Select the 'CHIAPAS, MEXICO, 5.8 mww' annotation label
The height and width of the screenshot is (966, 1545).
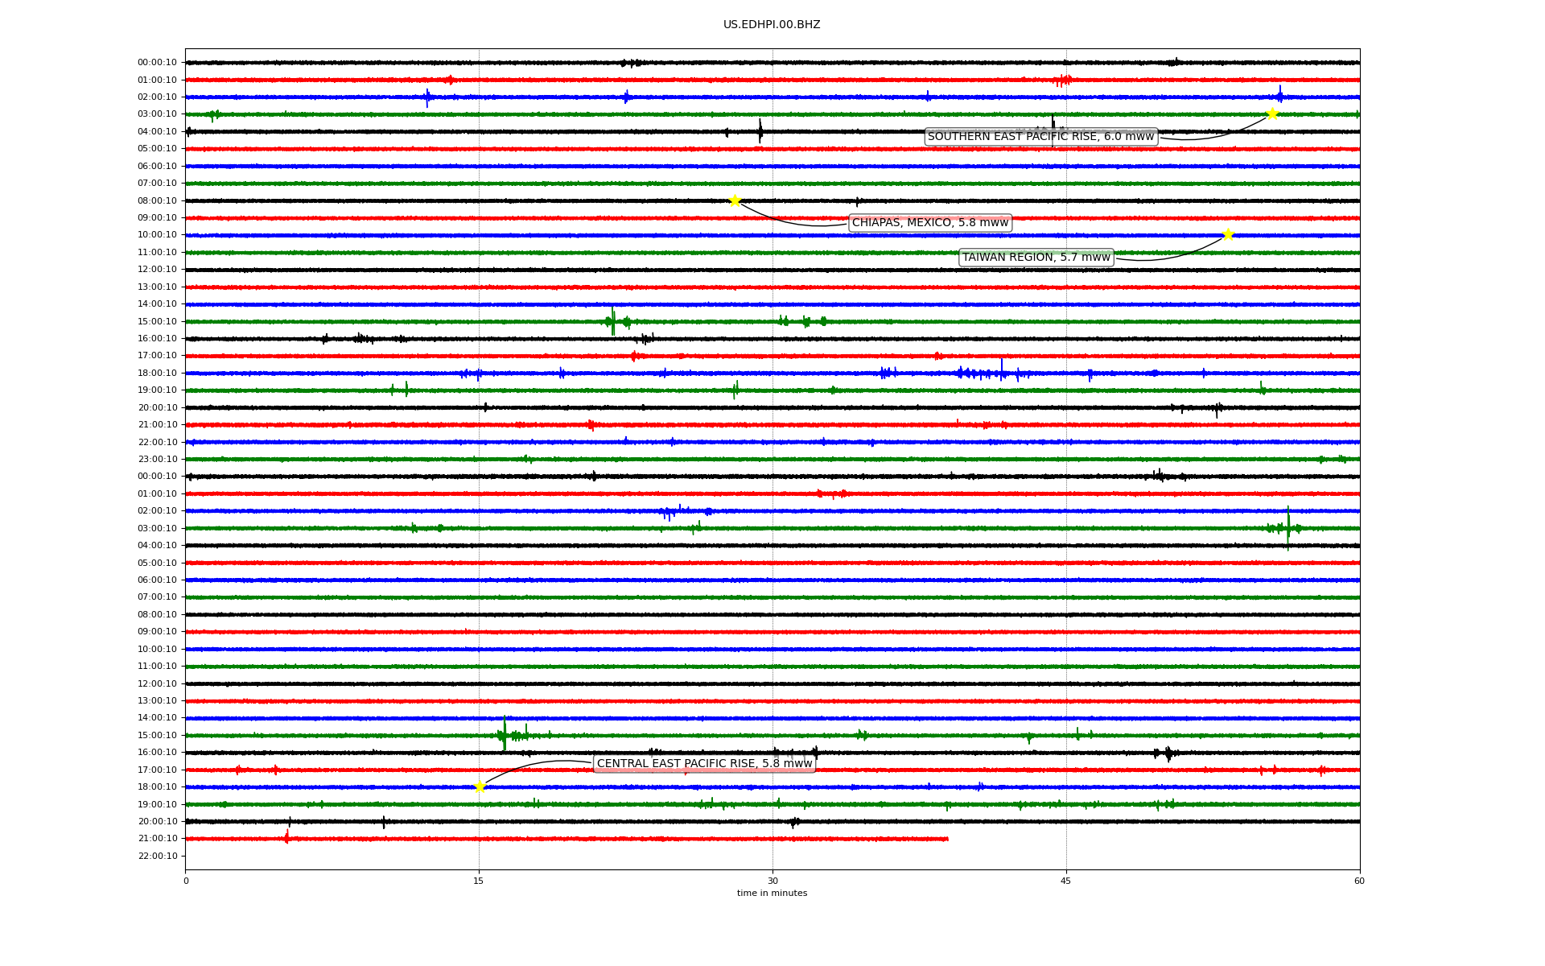(930, 223)
